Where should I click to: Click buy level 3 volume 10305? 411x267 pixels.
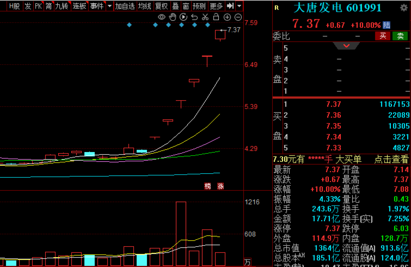pyautogui.click(x=399, y=126)
